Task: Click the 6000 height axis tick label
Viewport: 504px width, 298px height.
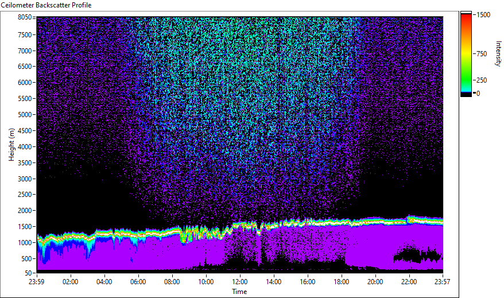Action: click(x=25, y=83)
